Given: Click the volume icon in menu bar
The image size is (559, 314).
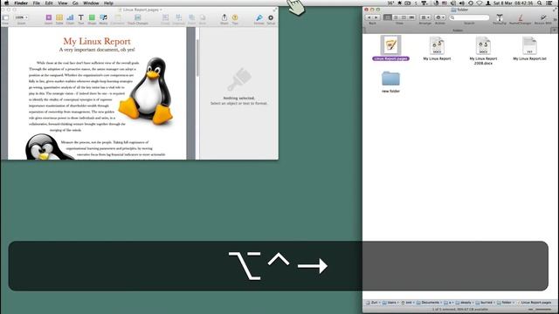Looking at the screenshot, I should pyautogui.click(x=462, y=3).
